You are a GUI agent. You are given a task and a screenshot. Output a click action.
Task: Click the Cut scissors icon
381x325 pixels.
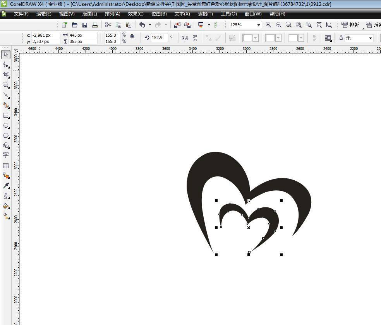(108, 25)
